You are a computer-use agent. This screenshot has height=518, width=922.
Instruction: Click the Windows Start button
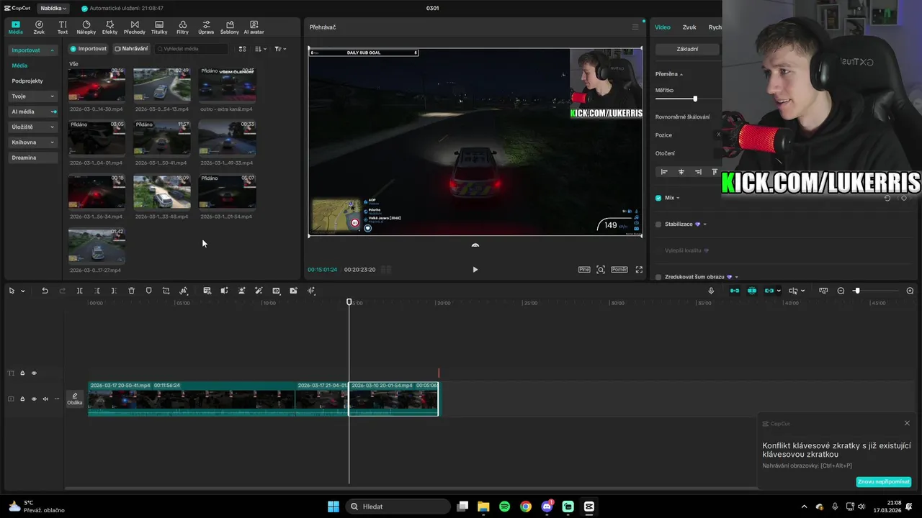pos(334,506)
